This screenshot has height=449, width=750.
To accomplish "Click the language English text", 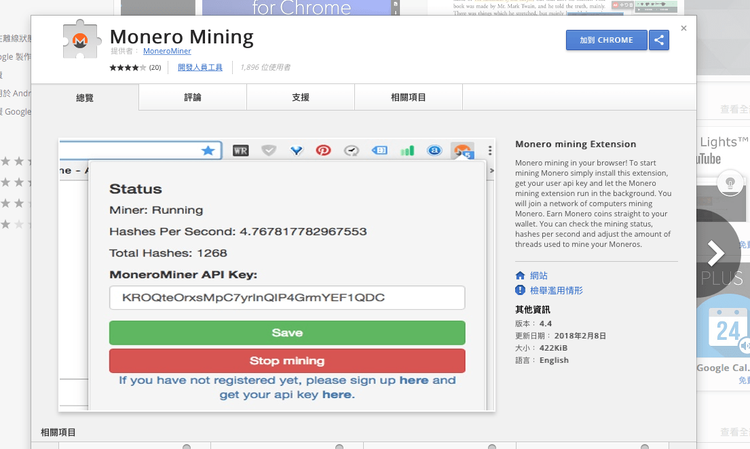I will coord(554,360).
